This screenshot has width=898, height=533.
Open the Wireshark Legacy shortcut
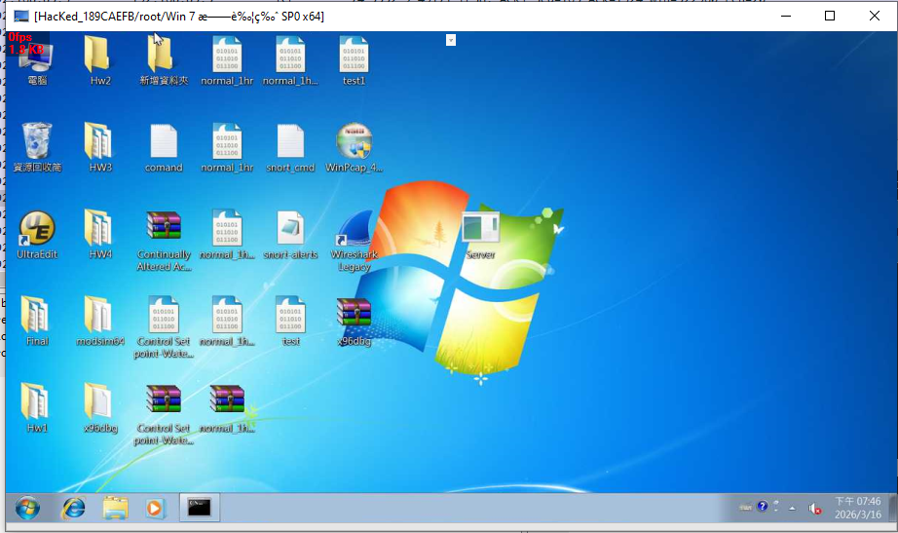click(x=354, y=230)
